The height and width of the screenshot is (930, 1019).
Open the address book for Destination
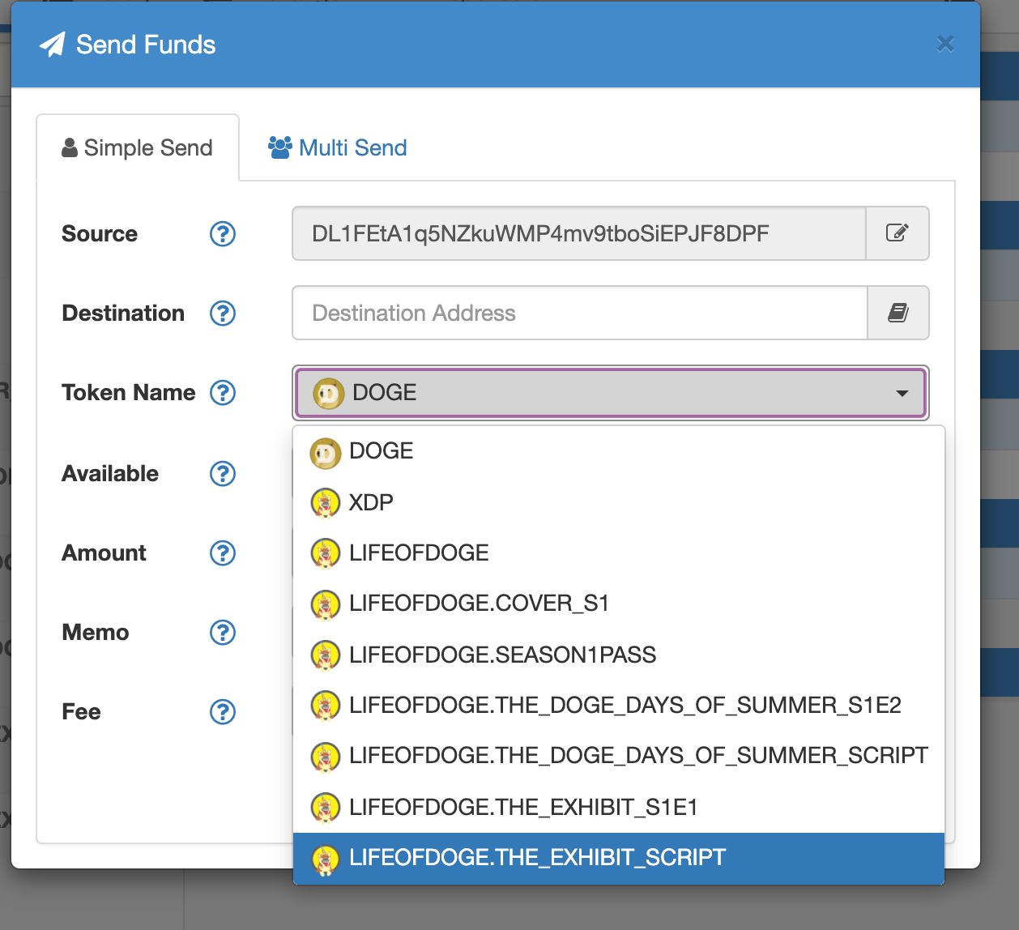coord(897,313)
